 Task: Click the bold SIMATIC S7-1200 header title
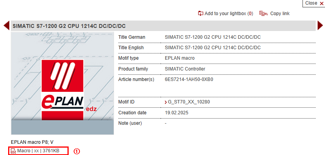(69, 26)
